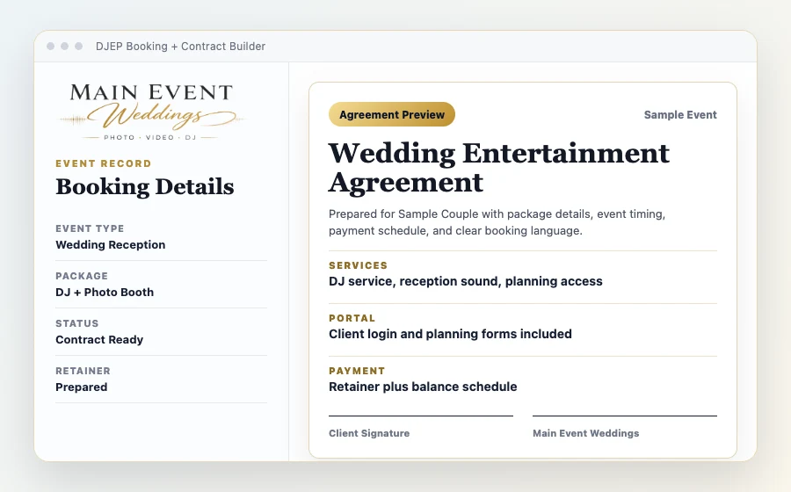Select DJ service, reception sound, planning access text

tap(466, 281)
